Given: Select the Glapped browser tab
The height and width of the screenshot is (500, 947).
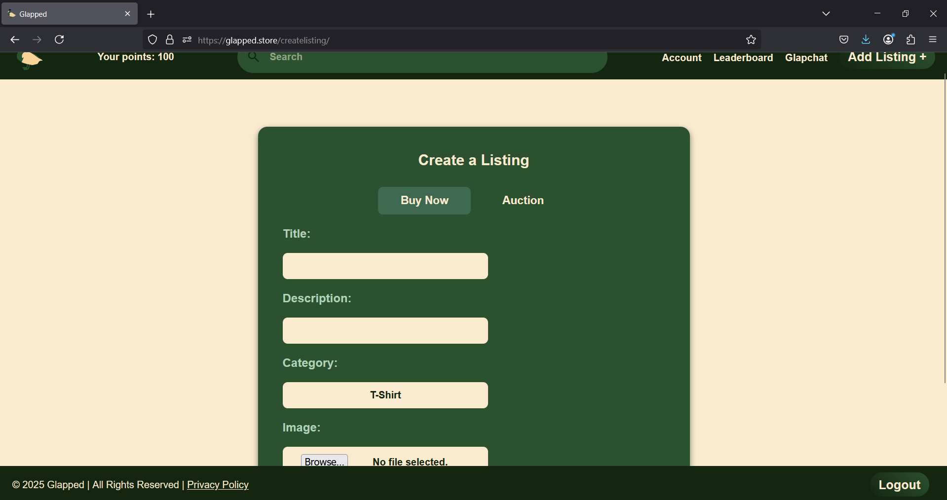Looking at the screenshot, I should [70, 14].
